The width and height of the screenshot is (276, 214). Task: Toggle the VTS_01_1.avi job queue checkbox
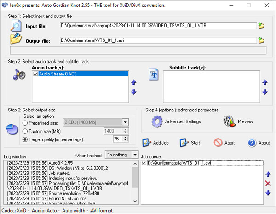pos(144,163)
